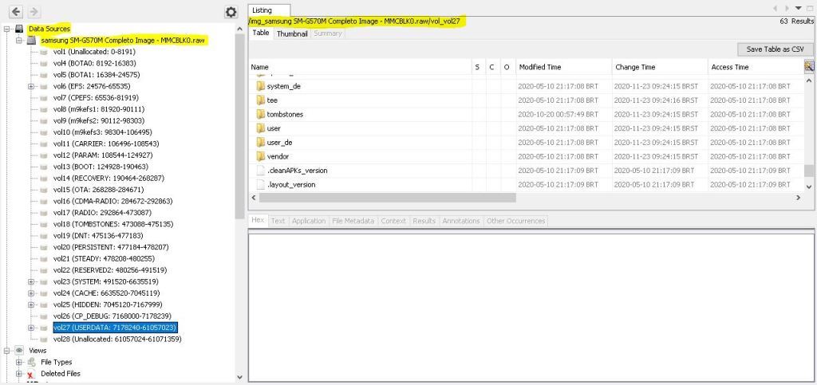Click the Deleted Files red X icon

click(31, 374)
